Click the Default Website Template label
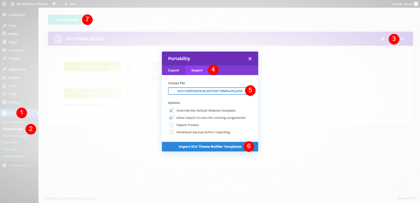 [x=84, y=105]
